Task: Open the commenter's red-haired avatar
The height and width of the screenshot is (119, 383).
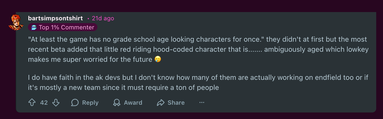Action: (16, 22)
